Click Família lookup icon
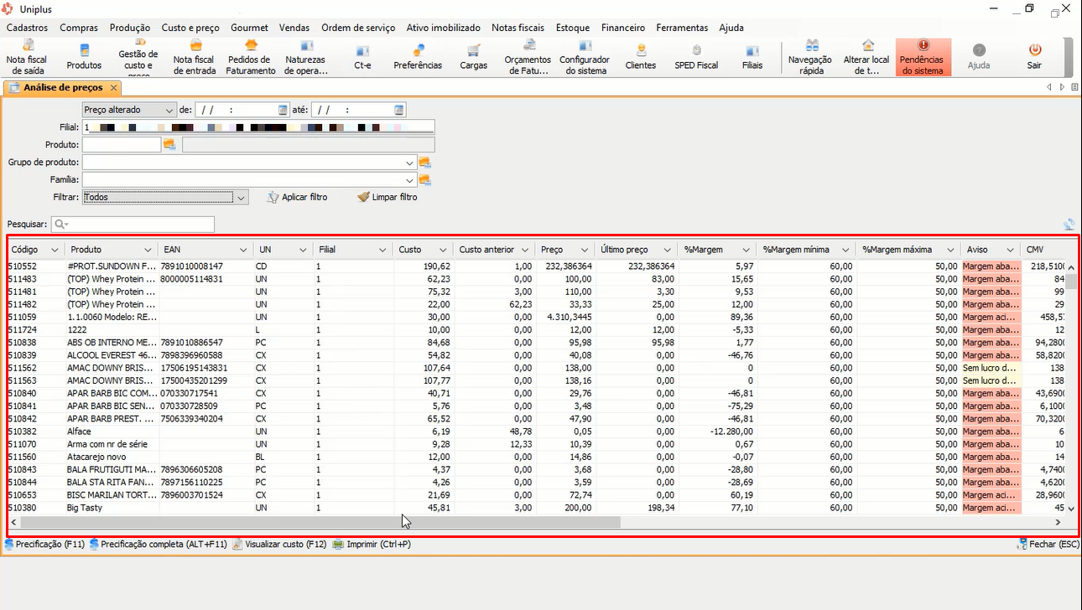1082x610 pixels. (x=424, y=180)
